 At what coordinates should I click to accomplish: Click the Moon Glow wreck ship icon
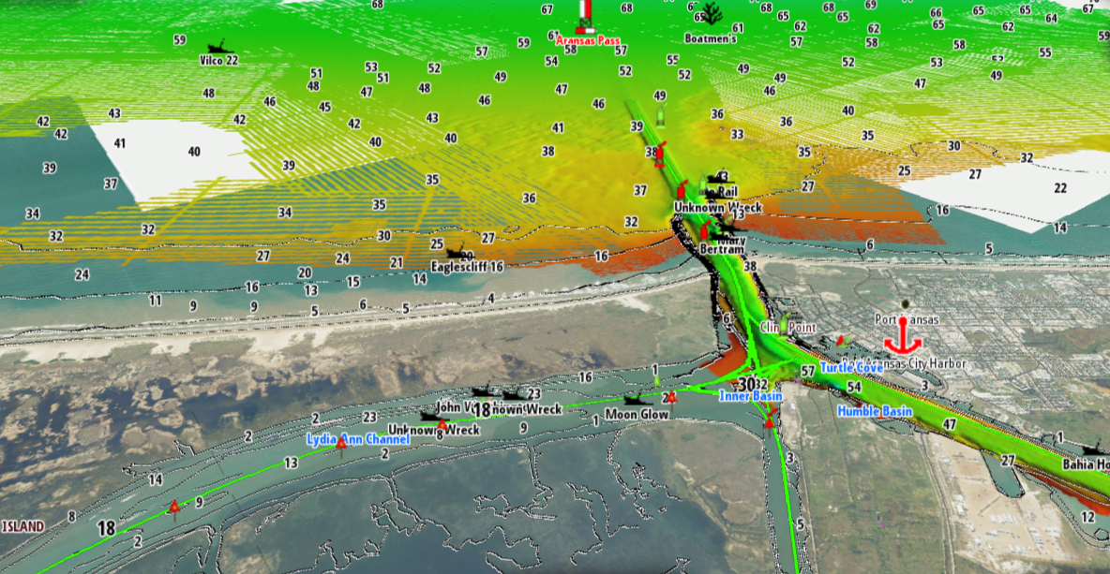pos(637,400)
